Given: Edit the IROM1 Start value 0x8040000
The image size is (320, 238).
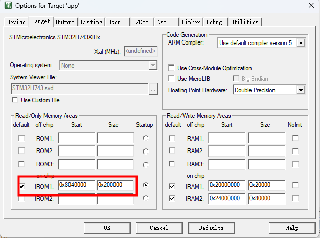Looking at the screenshot, I should tap(76, 185).
